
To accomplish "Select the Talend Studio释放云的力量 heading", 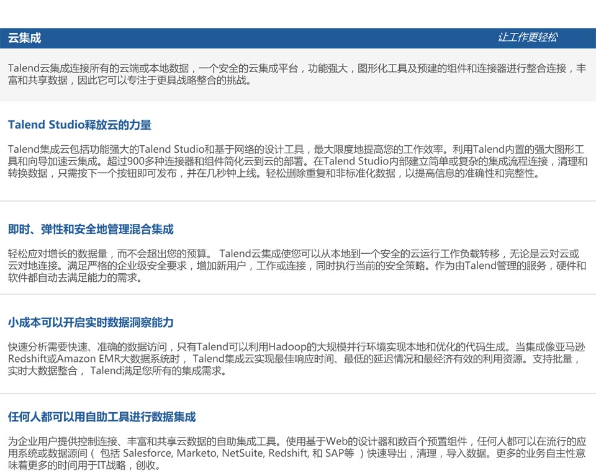I will (80, 125).
